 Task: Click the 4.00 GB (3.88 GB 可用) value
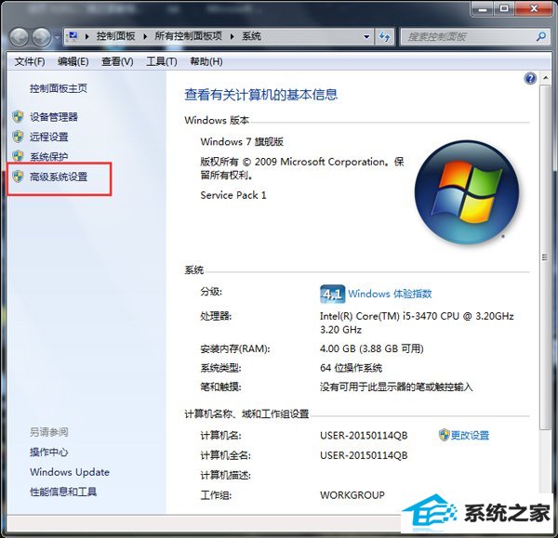[x=371, y=348]
